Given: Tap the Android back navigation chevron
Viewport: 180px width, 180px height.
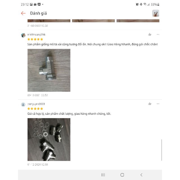Looking at the screenshot, I should (x=141, y=175).
